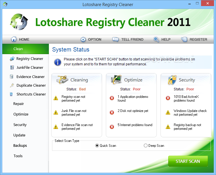Click the Cleaning panel heading

click(x=79, y=80)
